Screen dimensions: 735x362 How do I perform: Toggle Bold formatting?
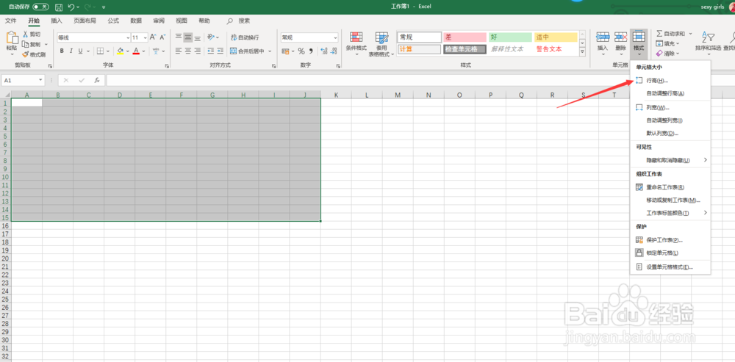62,51
